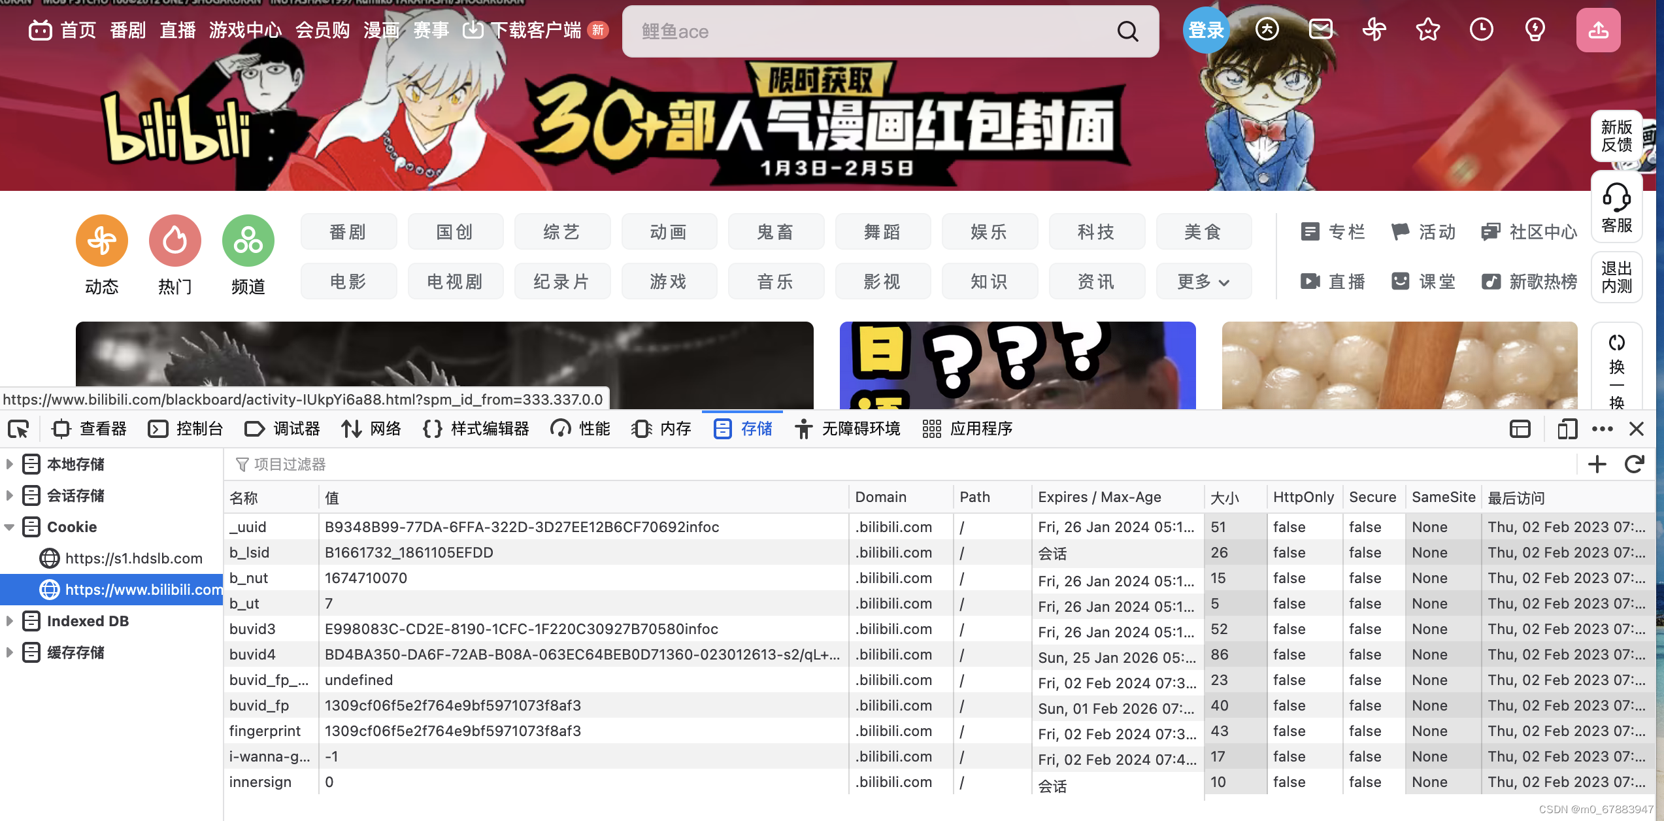Select the 频道 icon
1664x821 pixels.
(248, 241)
